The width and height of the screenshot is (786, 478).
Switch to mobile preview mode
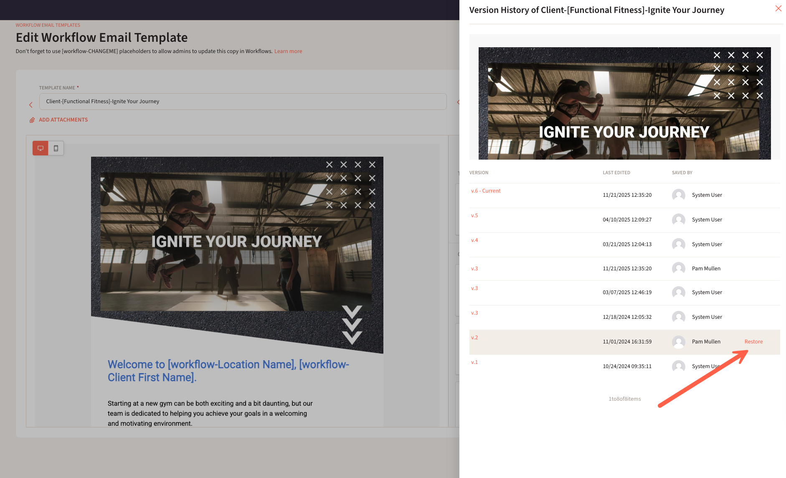coord(56,148)
